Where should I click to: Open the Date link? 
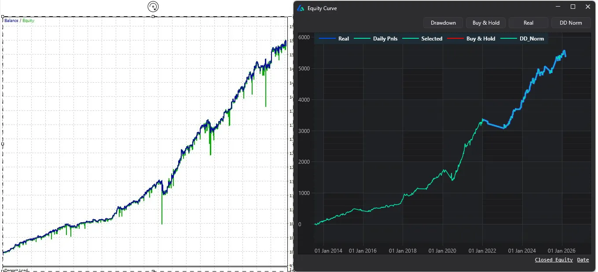click(x=583, y=260)
